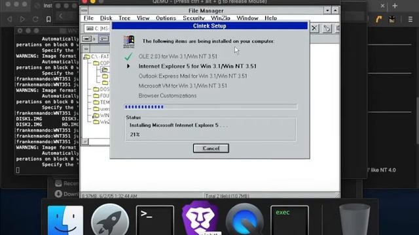Viewport: 419px width, 235px height.
Task: Click the extension icon beside the hamburger menu
Action: point(392,19)
